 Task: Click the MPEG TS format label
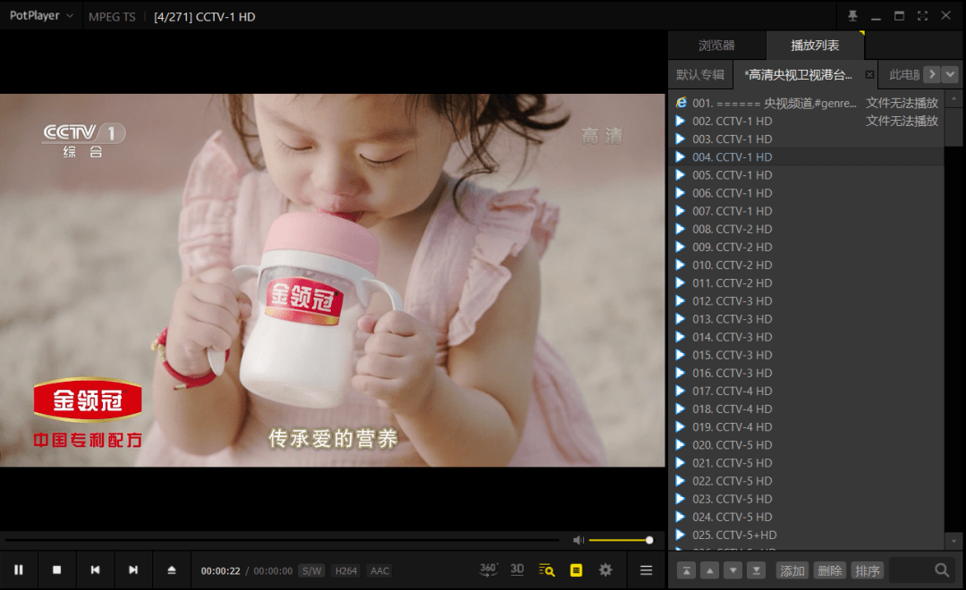[112, 17]
